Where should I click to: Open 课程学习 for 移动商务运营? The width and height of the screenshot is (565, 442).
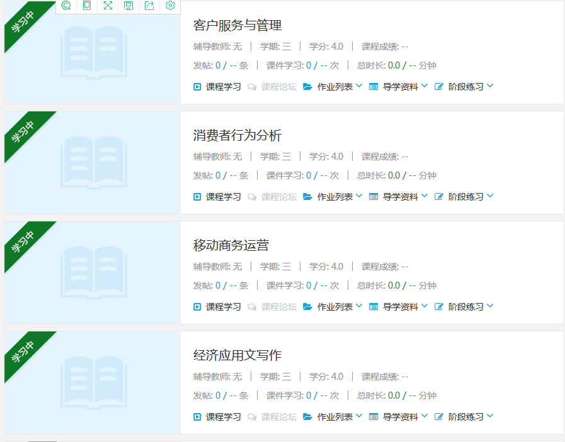click(x=223, y=307)
